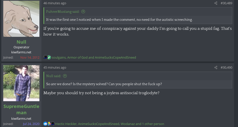Click puzzle piece reaction icon on second post
This screenshot has width=238, height=127.
point(49,124)
